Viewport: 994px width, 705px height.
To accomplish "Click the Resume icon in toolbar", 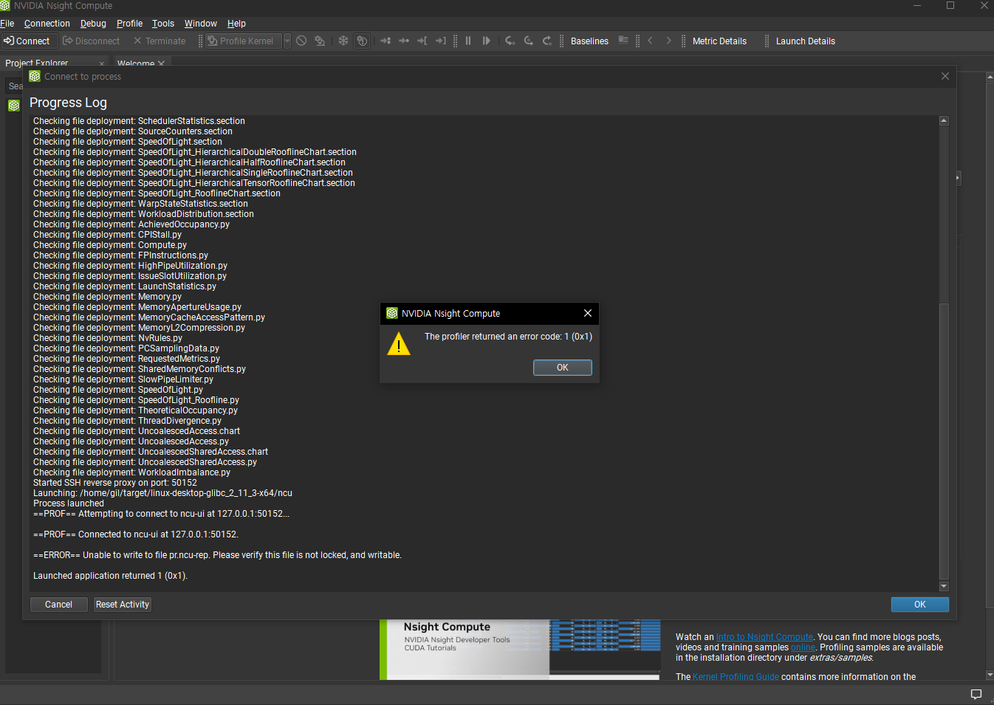I will [486, 41].
